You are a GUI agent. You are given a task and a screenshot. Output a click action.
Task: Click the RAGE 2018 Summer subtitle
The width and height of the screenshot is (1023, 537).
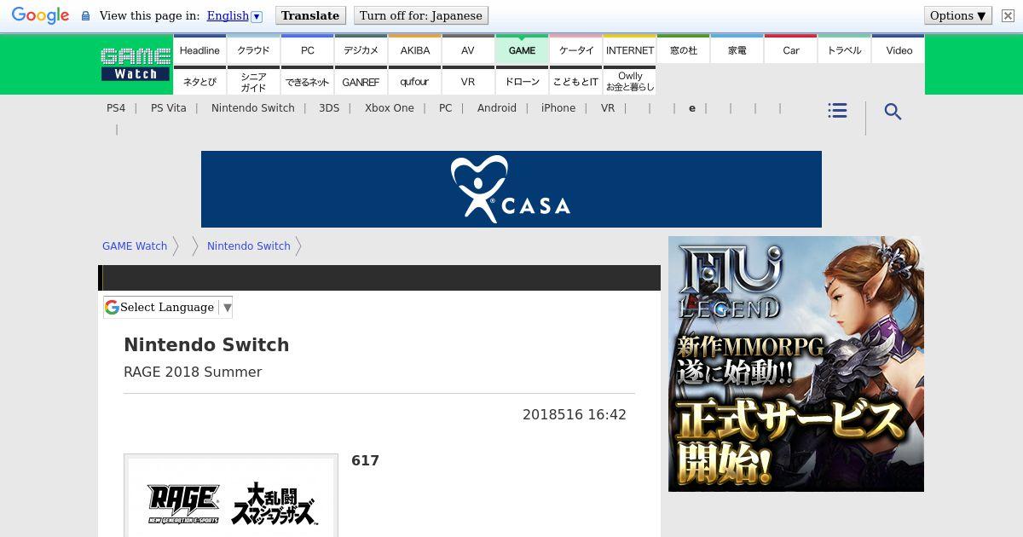pyautogui.click(x=193, y=372)
